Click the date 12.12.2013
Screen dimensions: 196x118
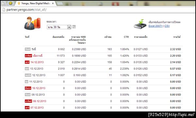[x=39, y=75]
